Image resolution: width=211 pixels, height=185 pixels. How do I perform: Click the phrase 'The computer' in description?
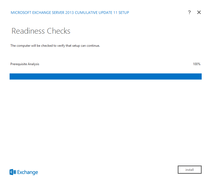coord(20,46)
